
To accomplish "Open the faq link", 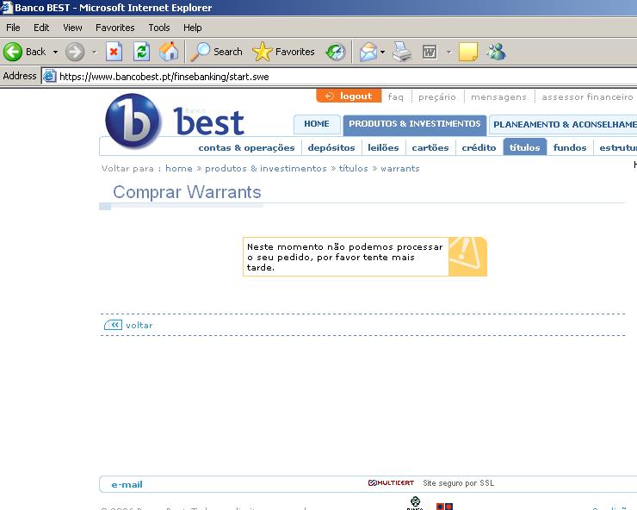I will point(396,96).
